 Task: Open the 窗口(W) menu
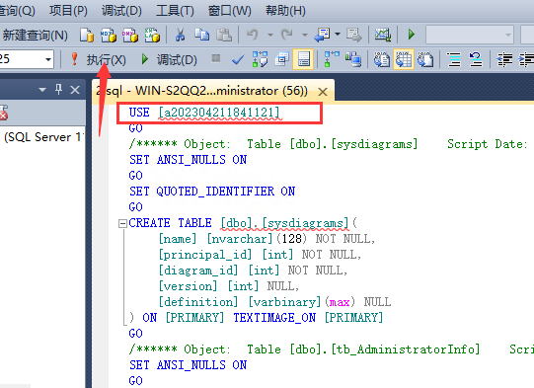click(x=230, y=11)
